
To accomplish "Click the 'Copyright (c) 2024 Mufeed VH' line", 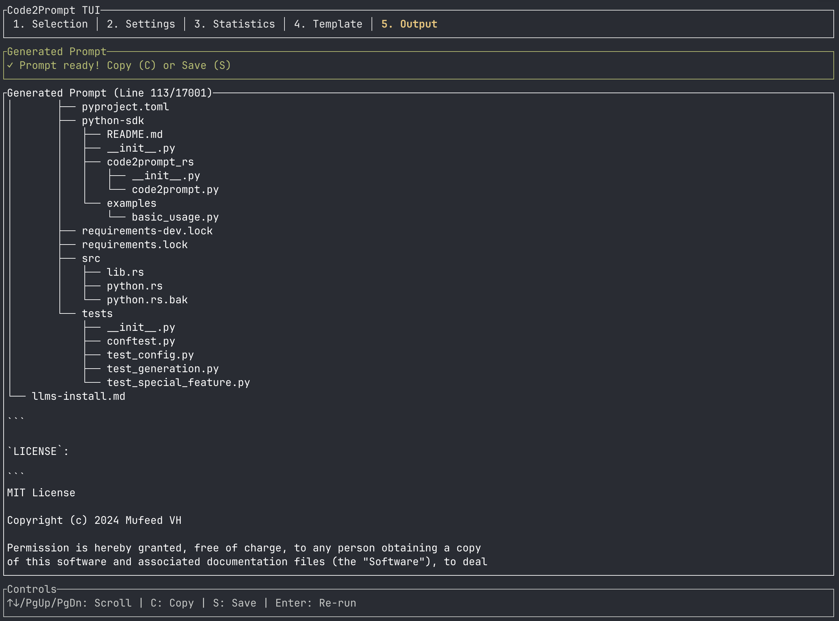I will [x=94, y=520].
